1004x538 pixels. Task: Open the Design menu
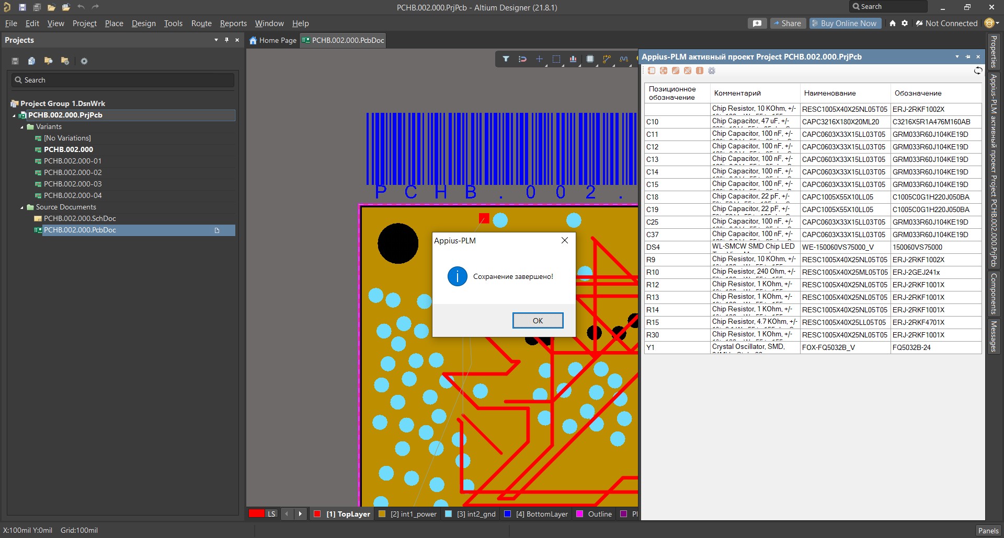click(x=143, y=24)
